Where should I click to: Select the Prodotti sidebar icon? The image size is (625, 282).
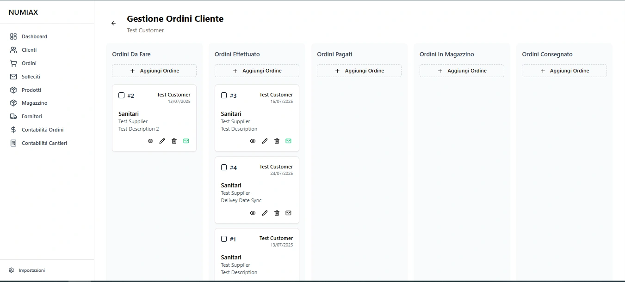click(x=12, y=90)
